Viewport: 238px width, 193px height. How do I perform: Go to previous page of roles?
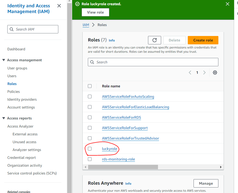[x=190, y=73]
